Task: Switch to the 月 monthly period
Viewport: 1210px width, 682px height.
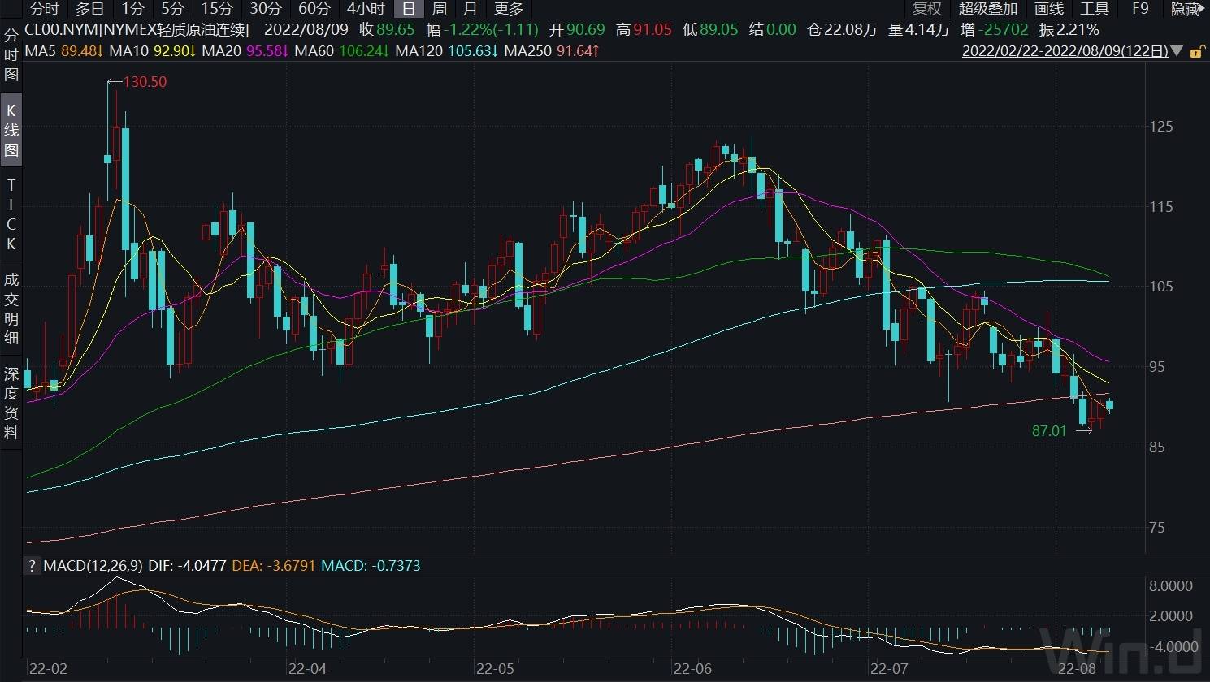Action: pyautogui.click(x=470, y=9)
